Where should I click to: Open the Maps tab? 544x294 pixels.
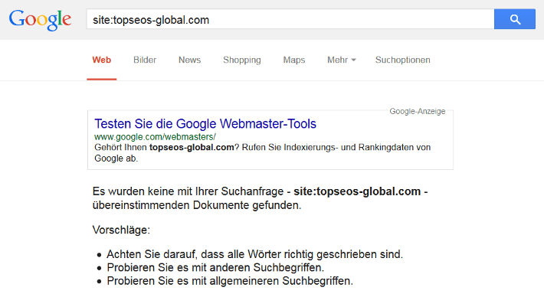tap(294, 60)
